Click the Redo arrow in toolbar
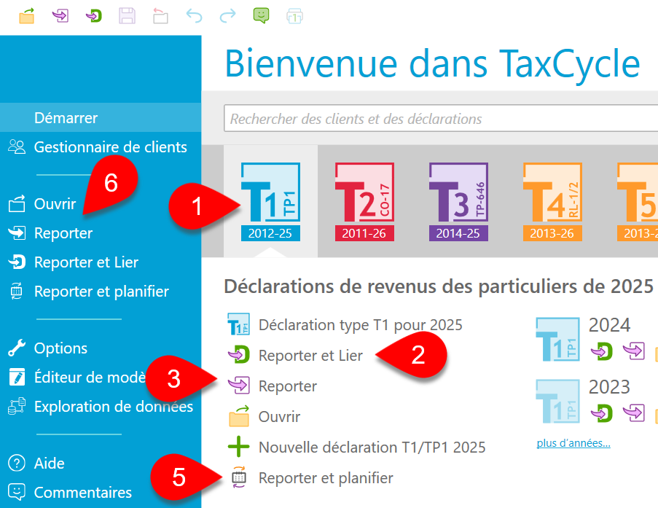 pyautogui.click(x=227, y=16)
